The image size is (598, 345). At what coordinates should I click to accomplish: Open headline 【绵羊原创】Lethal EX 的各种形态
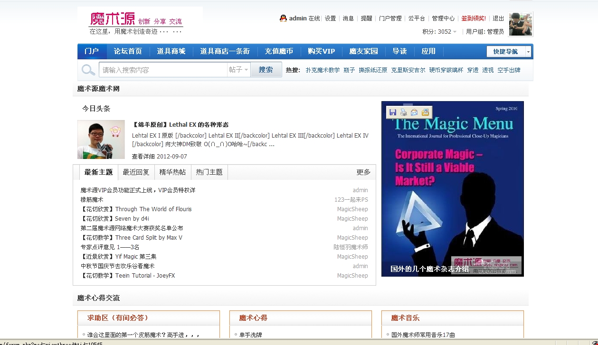pyautogui.click(x=180, y=125)
